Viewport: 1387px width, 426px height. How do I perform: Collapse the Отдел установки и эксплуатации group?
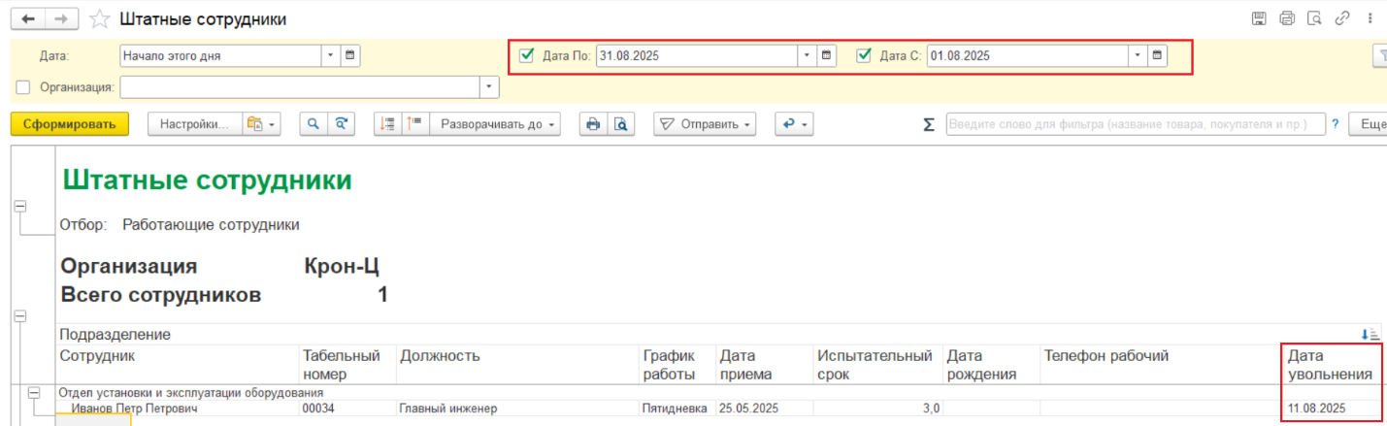tap(36, 392)
